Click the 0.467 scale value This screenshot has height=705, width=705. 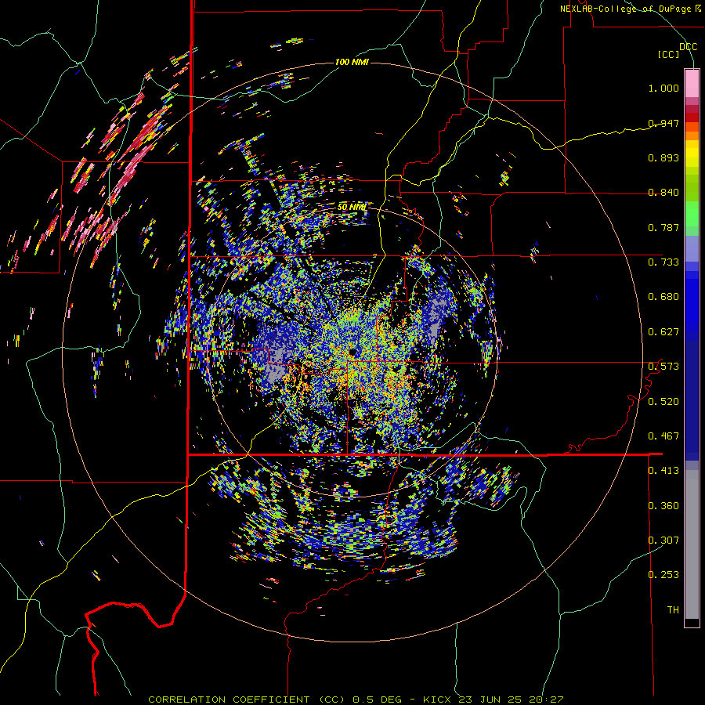tap(663, 436)
